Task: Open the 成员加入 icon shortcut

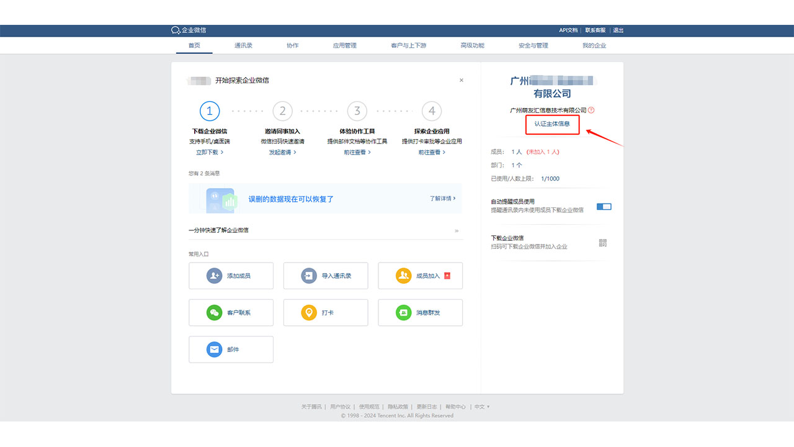Action: 404,276
